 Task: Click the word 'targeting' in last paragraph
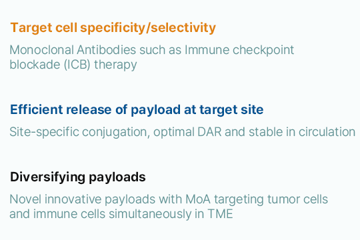[x=239, y=199]
